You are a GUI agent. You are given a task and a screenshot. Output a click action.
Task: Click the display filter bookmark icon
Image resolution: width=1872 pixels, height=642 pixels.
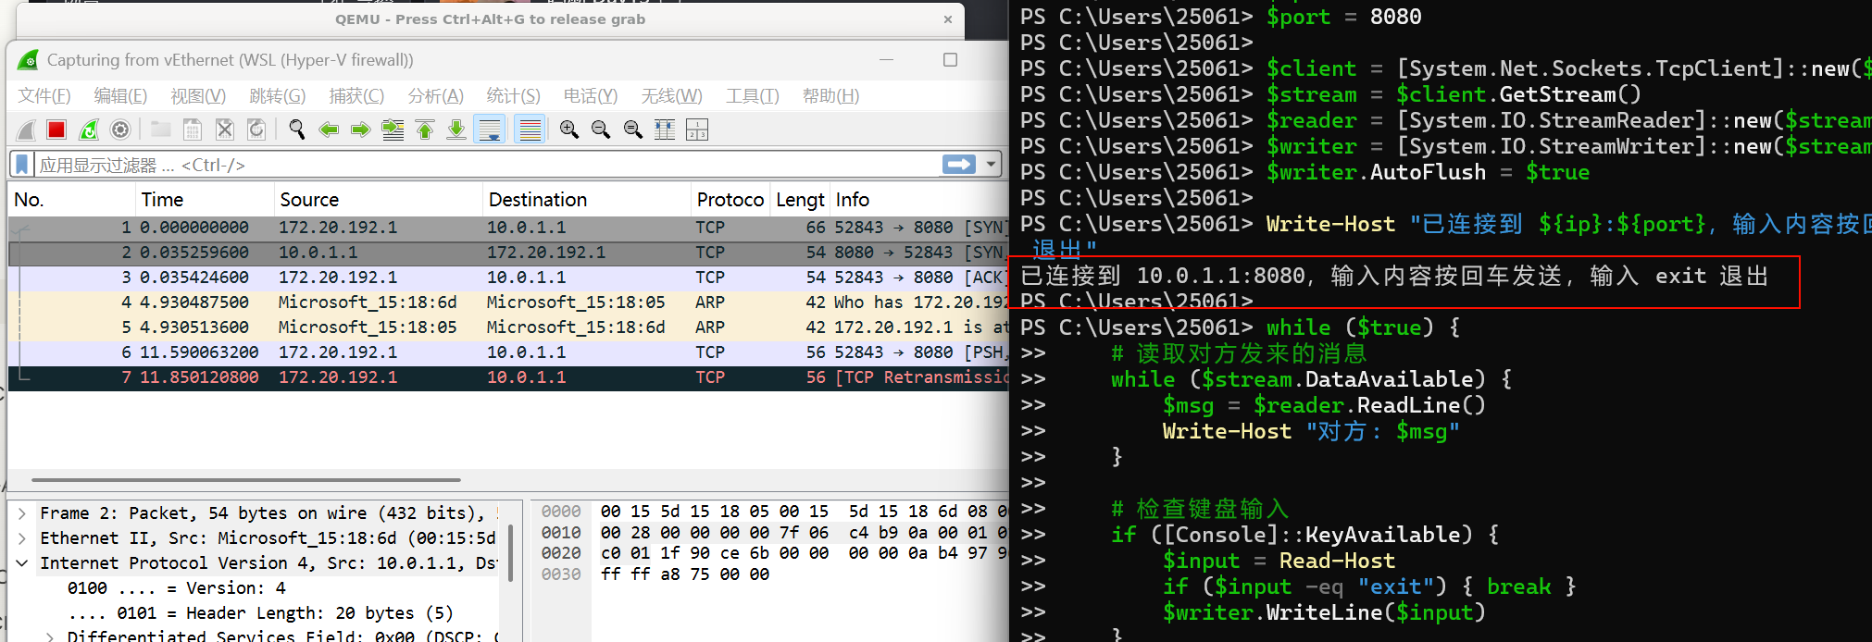(x=22, y=165)
